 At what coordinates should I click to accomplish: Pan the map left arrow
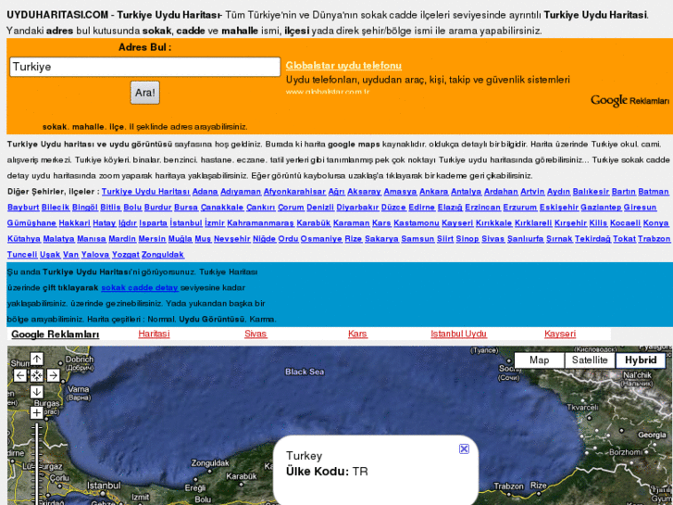(20, 375)
